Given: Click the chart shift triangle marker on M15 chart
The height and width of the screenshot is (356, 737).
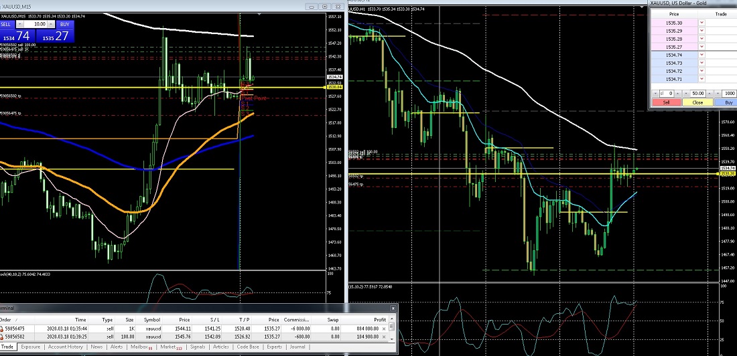Looking at the screenshot, I should pos(258,15).
